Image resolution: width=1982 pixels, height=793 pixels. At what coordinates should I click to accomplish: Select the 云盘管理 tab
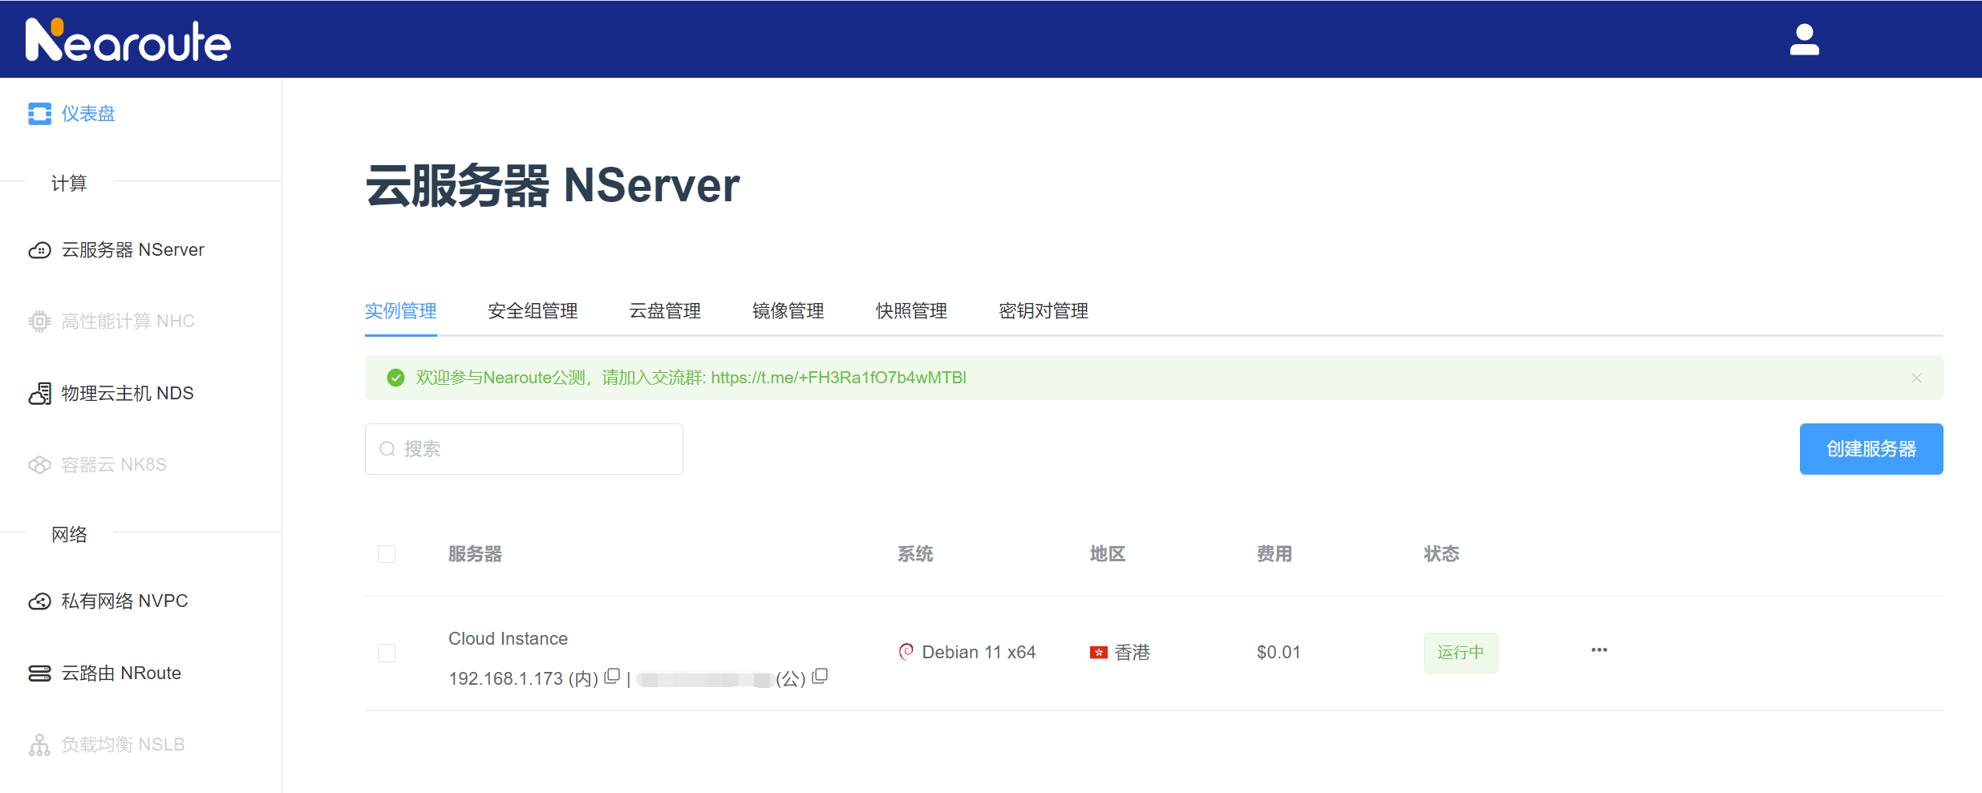pos(665,311)
